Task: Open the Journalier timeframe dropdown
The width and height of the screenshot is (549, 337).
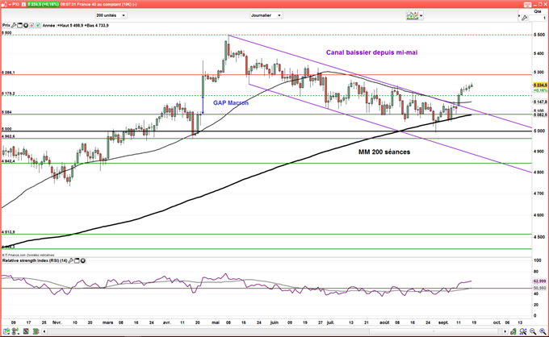Action: click(x=266, y=15)
